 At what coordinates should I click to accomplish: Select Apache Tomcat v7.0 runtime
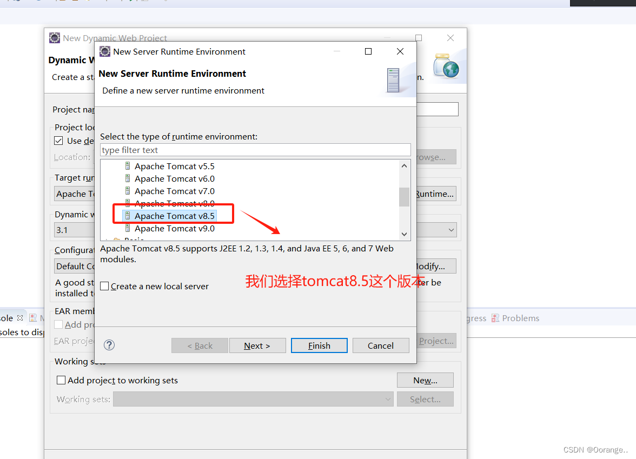(x=174, y=191)
